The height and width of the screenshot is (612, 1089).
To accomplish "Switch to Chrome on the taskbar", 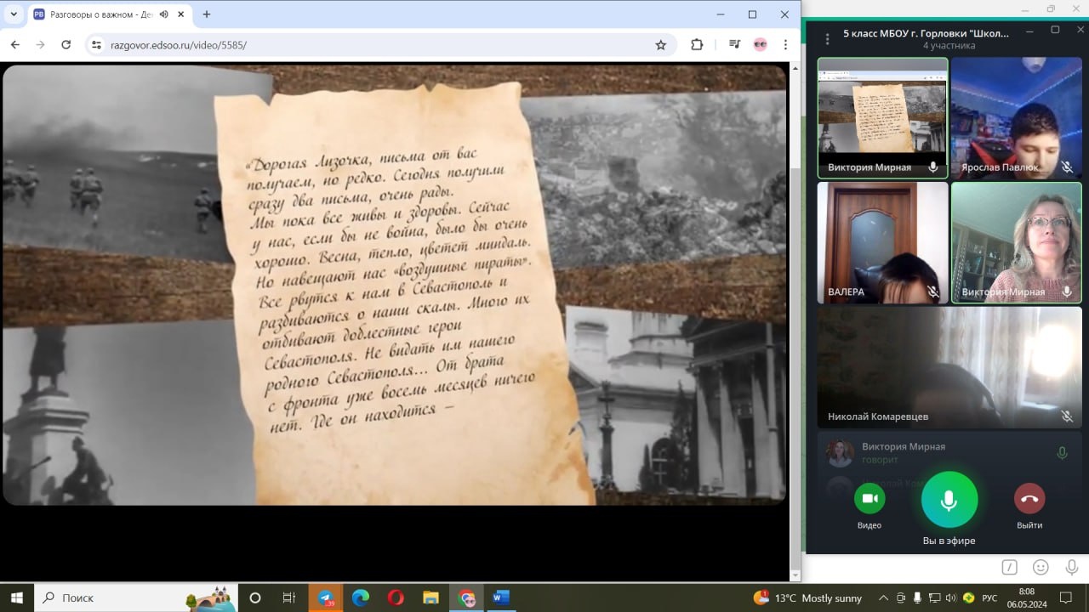I will click(x=465, y=598).
